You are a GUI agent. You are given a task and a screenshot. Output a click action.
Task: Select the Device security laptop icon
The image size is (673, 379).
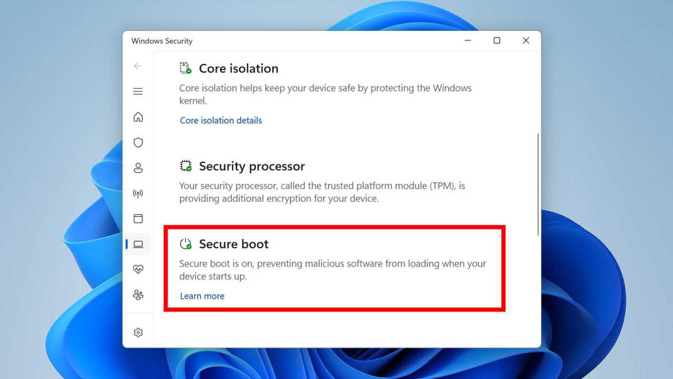(138, 244)
